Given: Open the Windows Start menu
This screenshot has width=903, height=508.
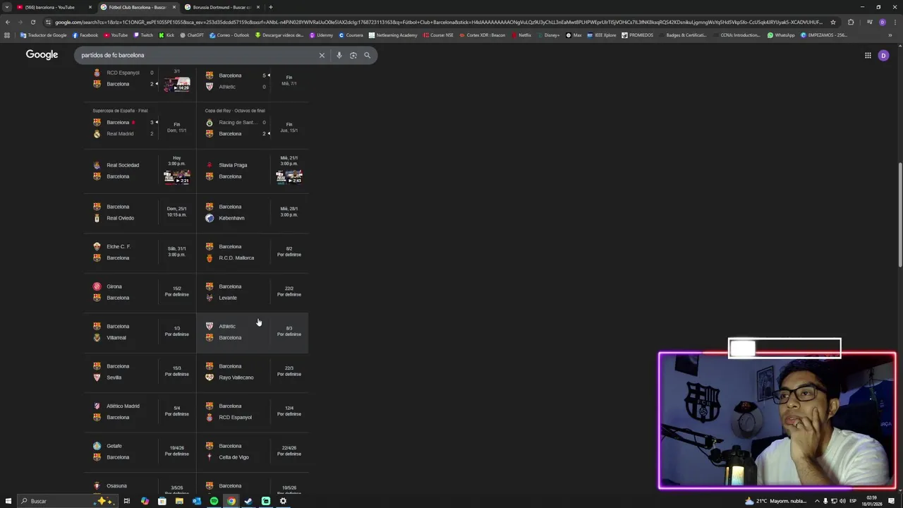Looking at the screenshot, I should tap(8, 501).
